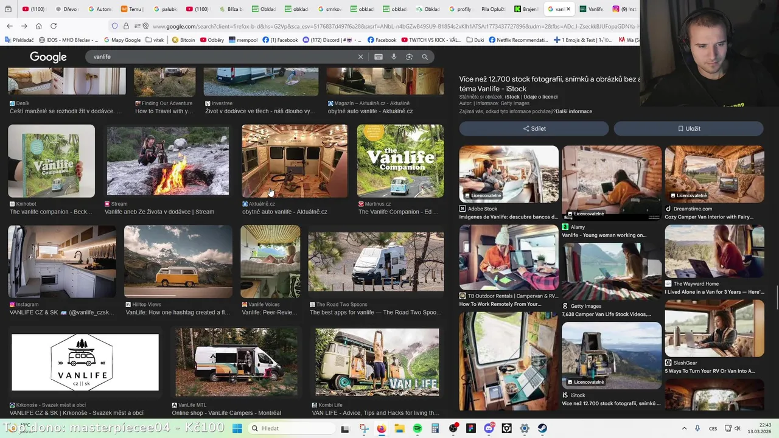
Task: Open the Firefox shield tracking protection icon
Action: 114,26
